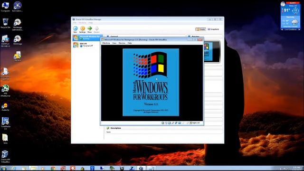Open the Help menu in the VM window
This screenshot has width=304, height=171.
click(130, 43)
